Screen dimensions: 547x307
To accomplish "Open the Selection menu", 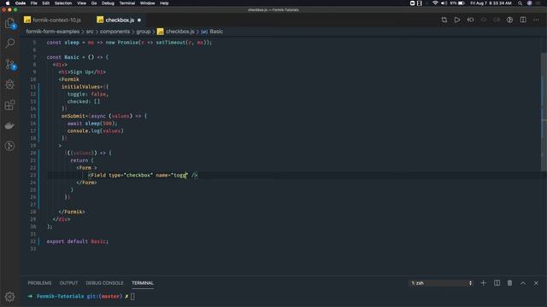I will point(62,3).
